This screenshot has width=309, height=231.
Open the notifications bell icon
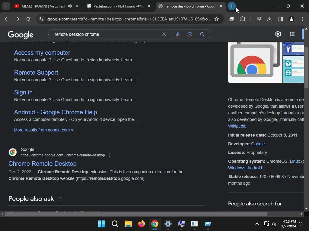[x=301, y=224]
